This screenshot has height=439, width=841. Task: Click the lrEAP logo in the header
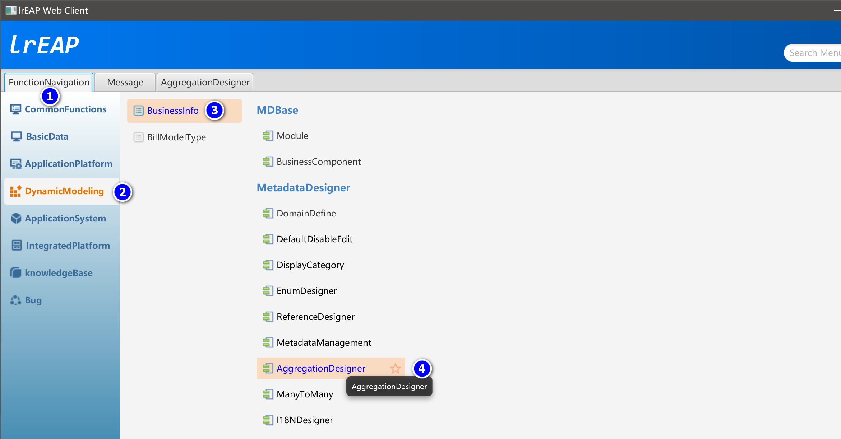[x=45, y=45]
